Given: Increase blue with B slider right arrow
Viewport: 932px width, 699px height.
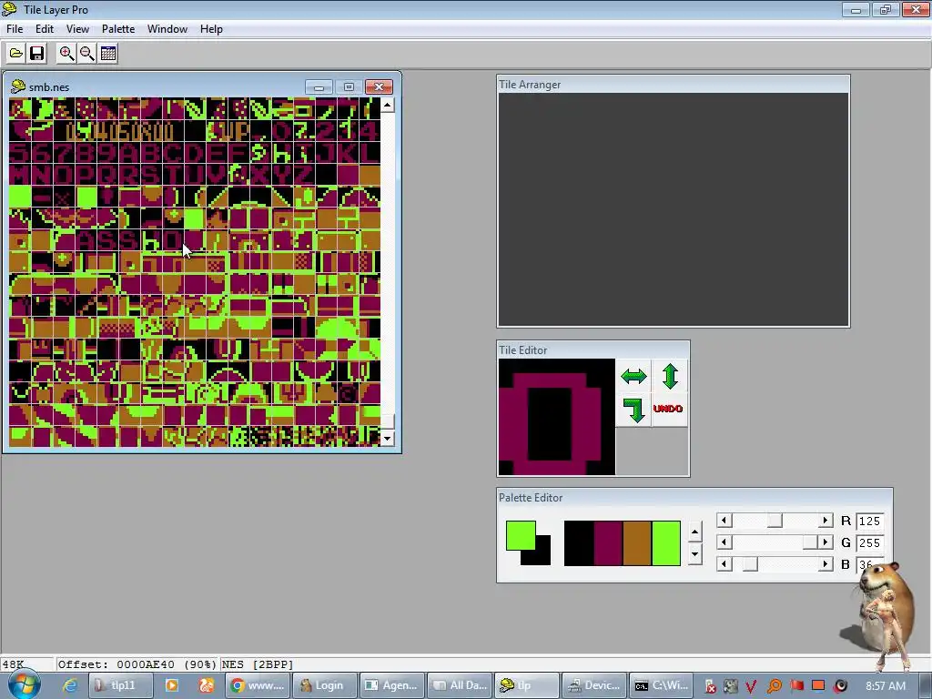Looking at the screenshot, I should click(825, 564).
